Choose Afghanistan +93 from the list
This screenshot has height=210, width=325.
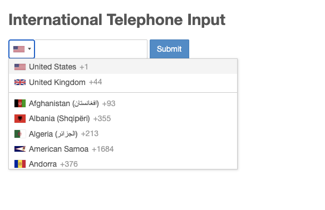coord(123,103)
